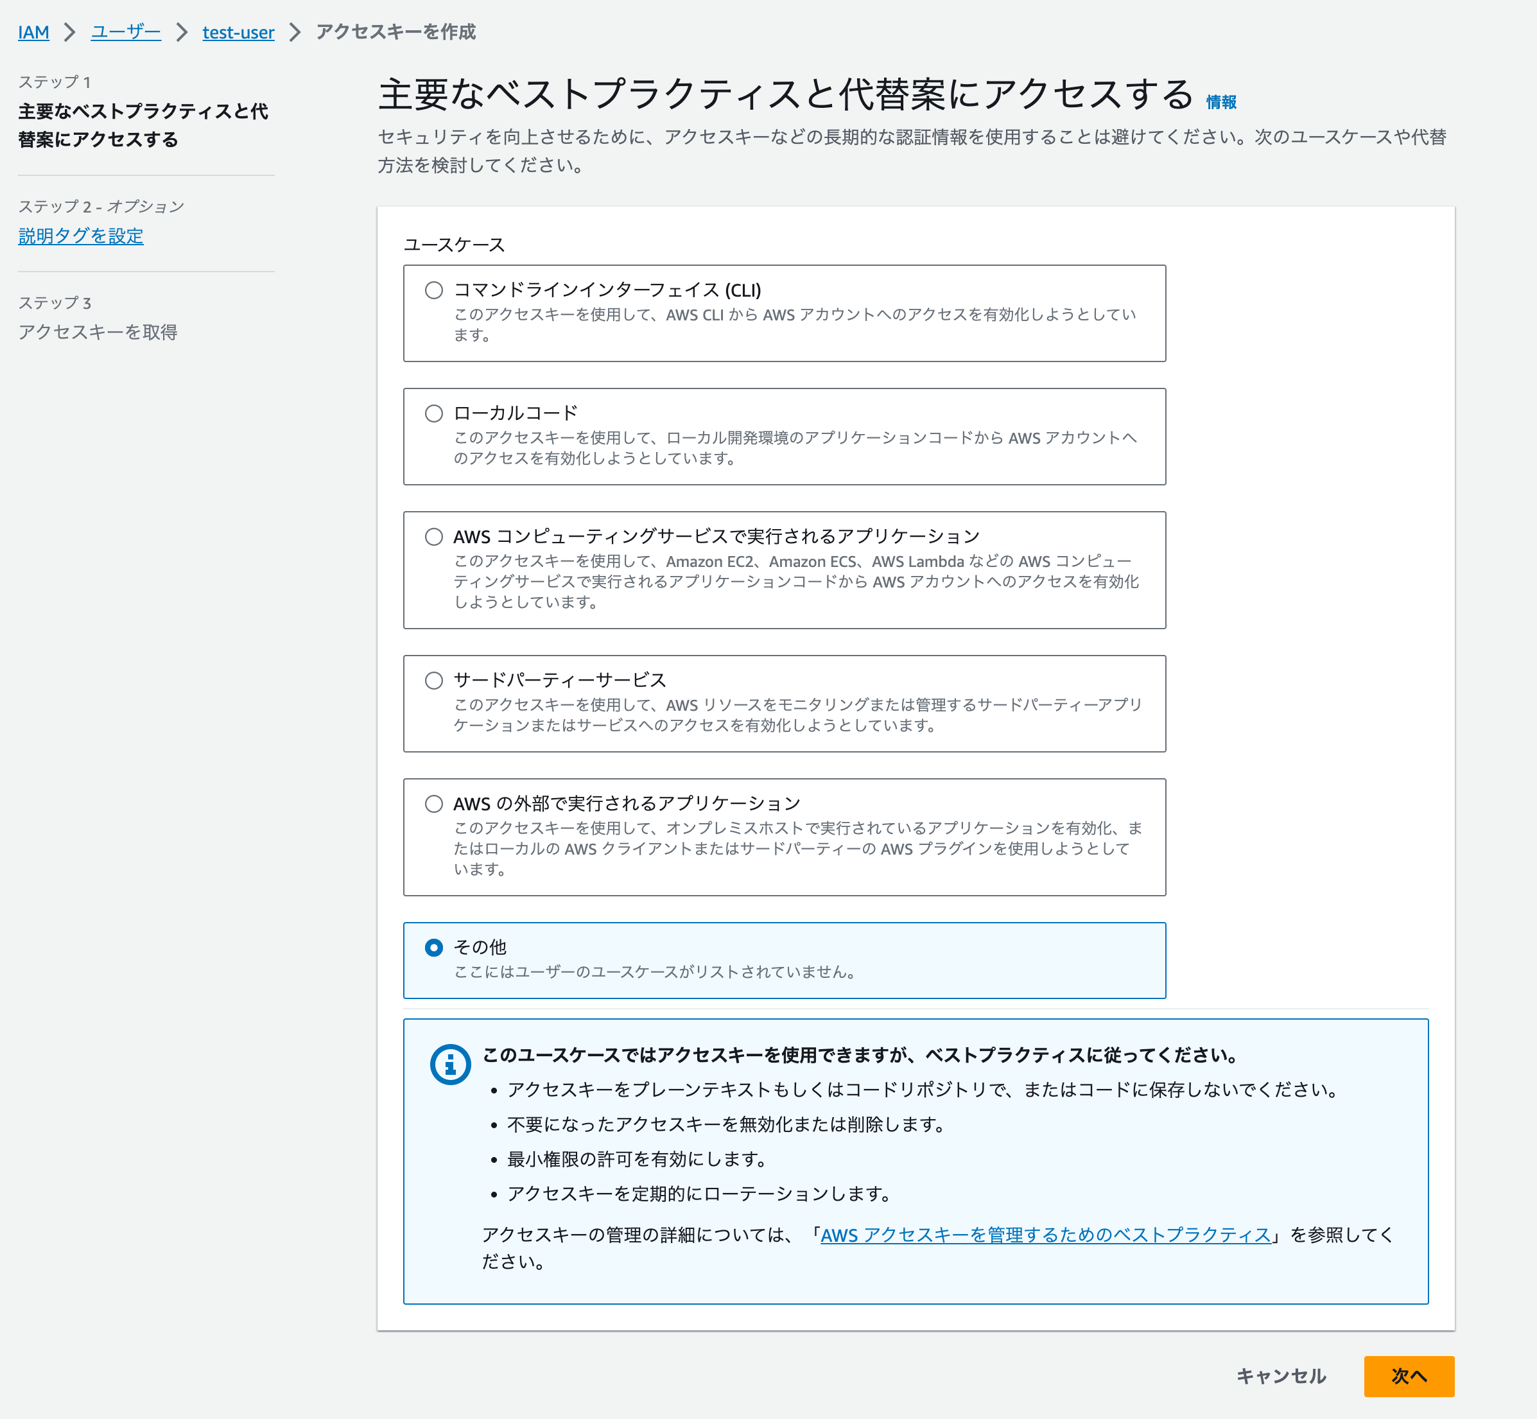
Task: Click bullet about プレーンテキスト storage warning
Action: (924, 1090)
